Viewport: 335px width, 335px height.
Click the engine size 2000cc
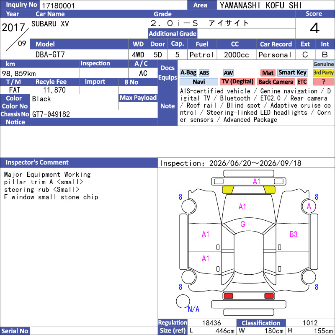click(x=237, y=55)
